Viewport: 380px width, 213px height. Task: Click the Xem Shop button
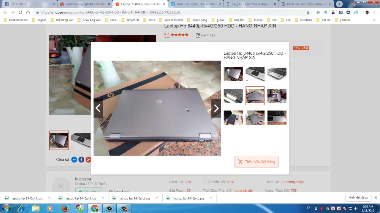point(119,191)
